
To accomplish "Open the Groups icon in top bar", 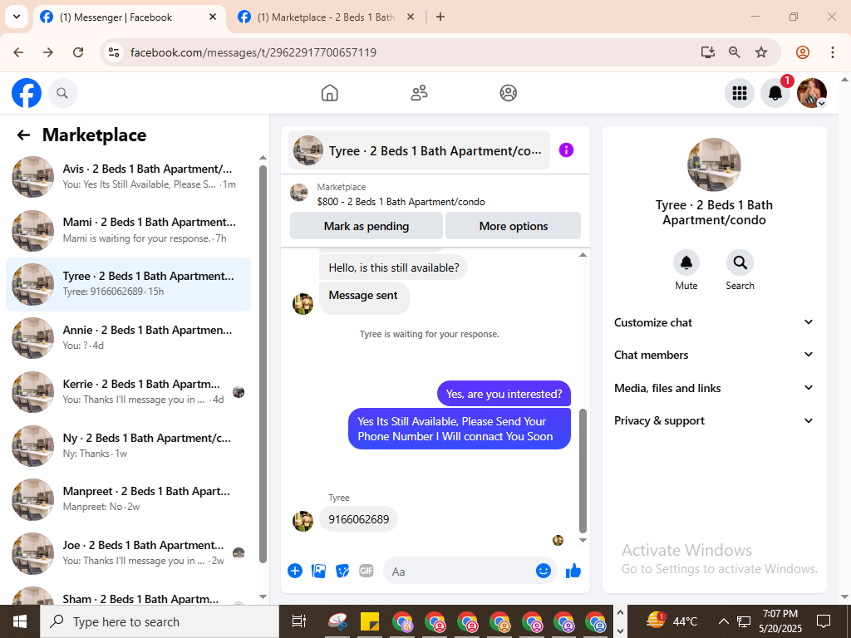I will [508, 93].
